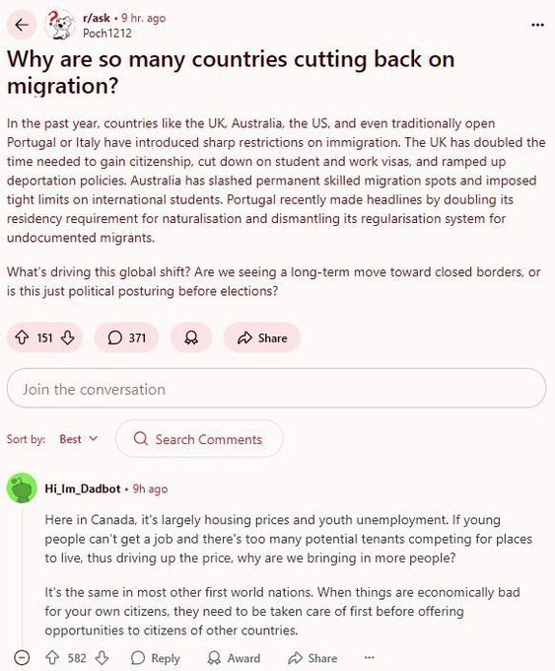The image size is (555, 671).
Task: Upvote the migration post
Action: (22, 337)
